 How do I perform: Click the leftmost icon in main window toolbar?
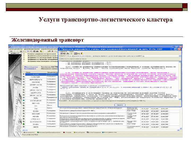pos(11,51)
